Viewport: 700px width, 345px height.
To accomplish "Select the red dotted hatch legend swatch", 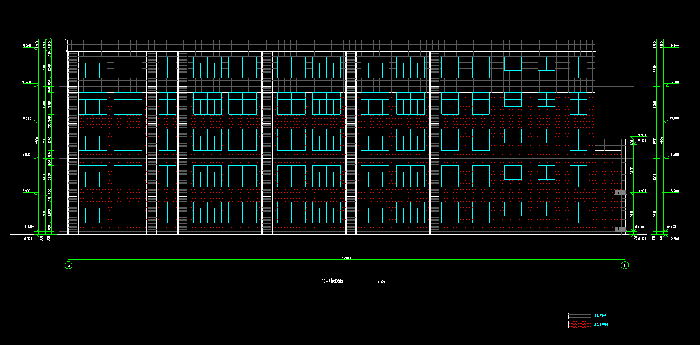I will click(x=579, y=325).
